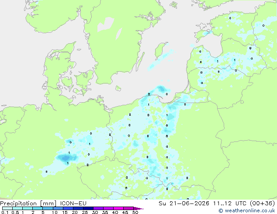
Task: Click the 15–20 mm legend color swatch
Action: tap(68, 208)
